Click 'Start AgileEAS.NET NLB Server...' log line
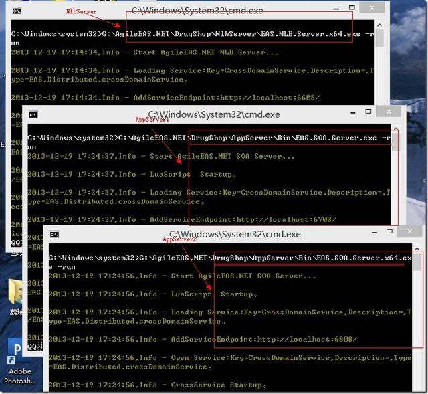428x394 pixels. (x=144, y=52)
